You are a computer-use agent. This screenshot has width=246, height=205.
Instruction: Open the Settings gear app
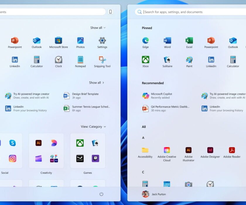pos(102,42)
